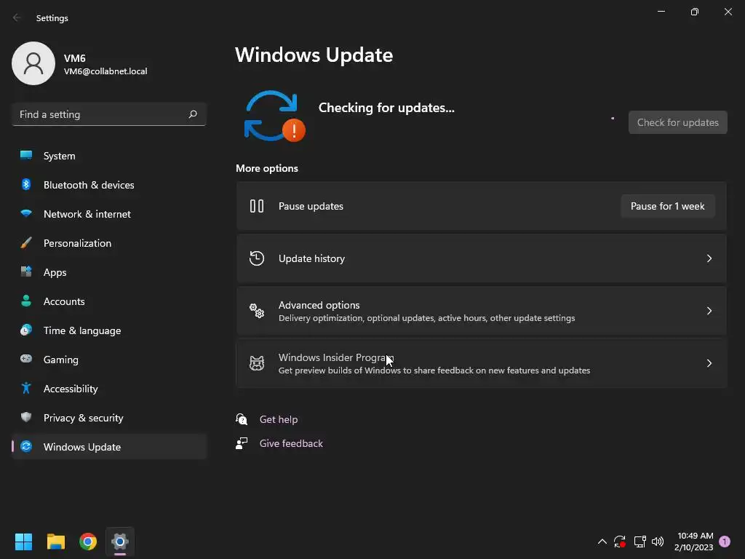The image size is (745, 559).
Task: Open the Update history row
Action: point(482,258)
